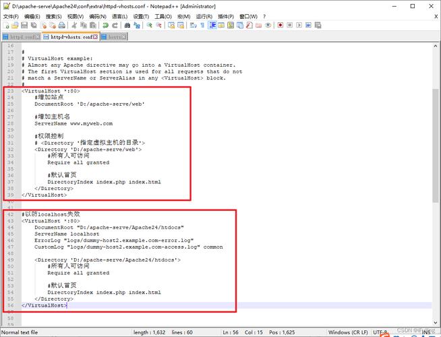
Task: Toggle file monitoring eye icon
Action: (268, 26)
